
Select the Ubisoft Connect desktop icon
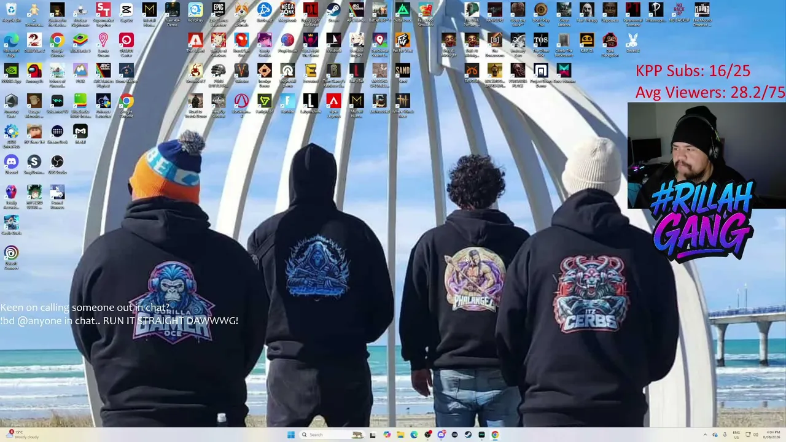11,257
